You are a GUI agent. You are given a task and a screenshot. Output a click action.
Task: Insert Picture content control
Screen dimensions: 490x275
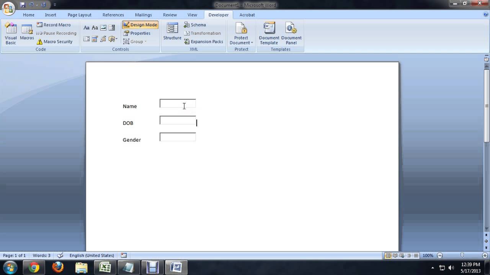103,27
